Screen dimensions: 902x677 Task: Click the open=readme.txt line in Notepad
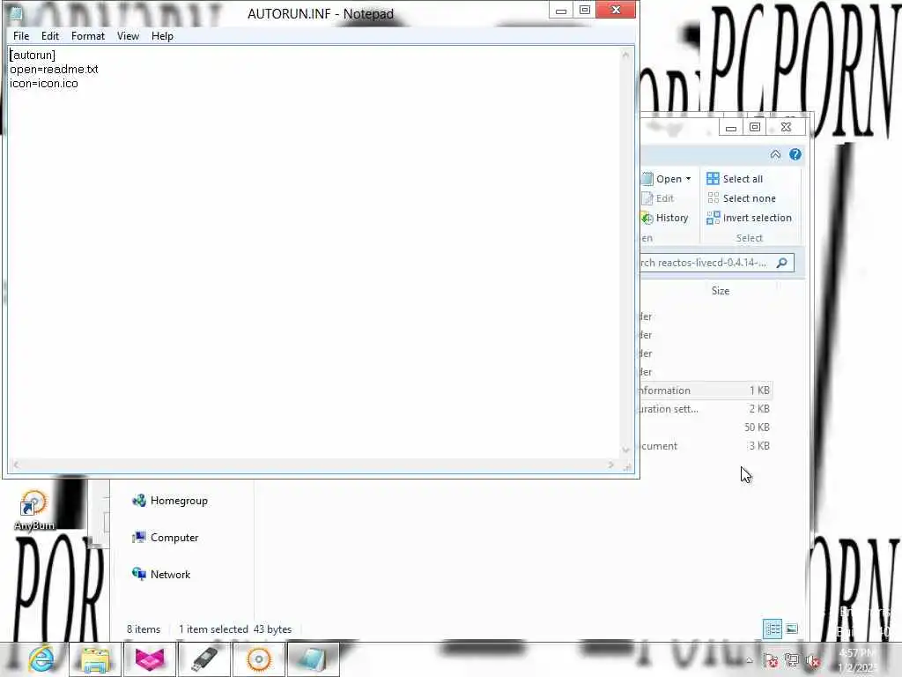pos(54,69)
